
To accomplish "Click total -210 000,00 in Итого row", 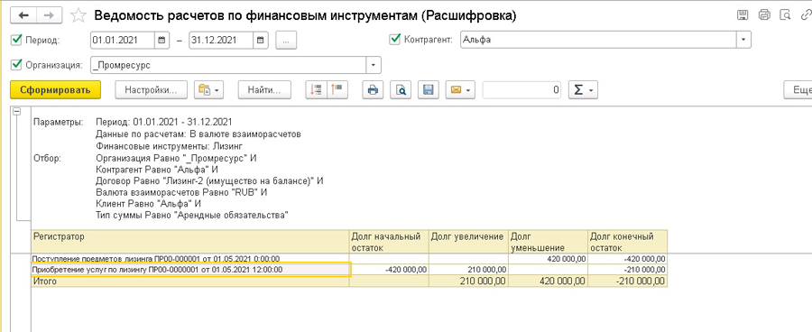I will point(627,281).
